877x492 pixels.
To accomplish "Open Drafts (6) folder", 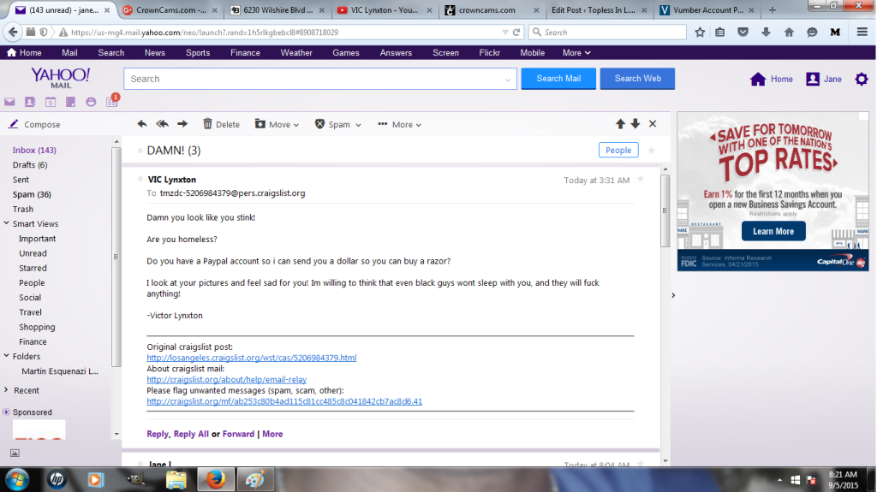I will coord(30,165).
